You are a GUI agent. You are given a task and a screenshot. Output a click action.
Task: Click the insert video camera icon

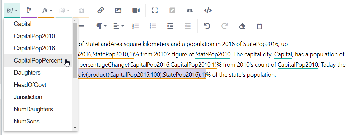point(136,10)
